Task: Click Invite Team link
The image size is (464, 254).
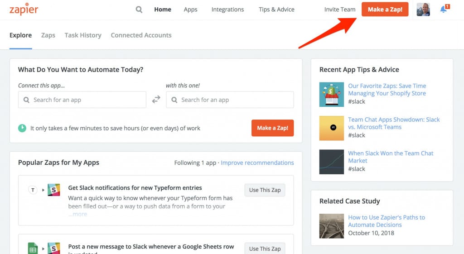Action: [340, 10]
